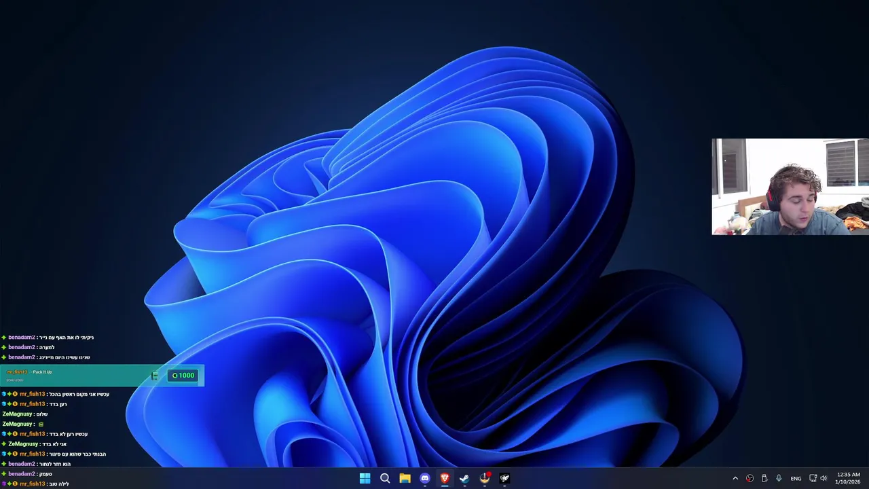Click the 1000 points badge
This screenshot has height=489, width=869.
(x=183, y=376)
